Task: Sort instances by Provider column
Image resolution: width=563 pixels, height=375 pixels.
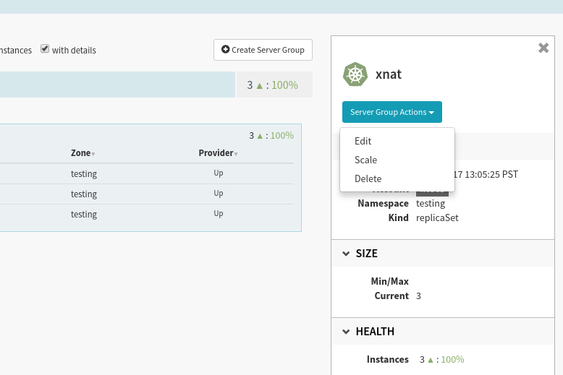Action: [218, 153]
